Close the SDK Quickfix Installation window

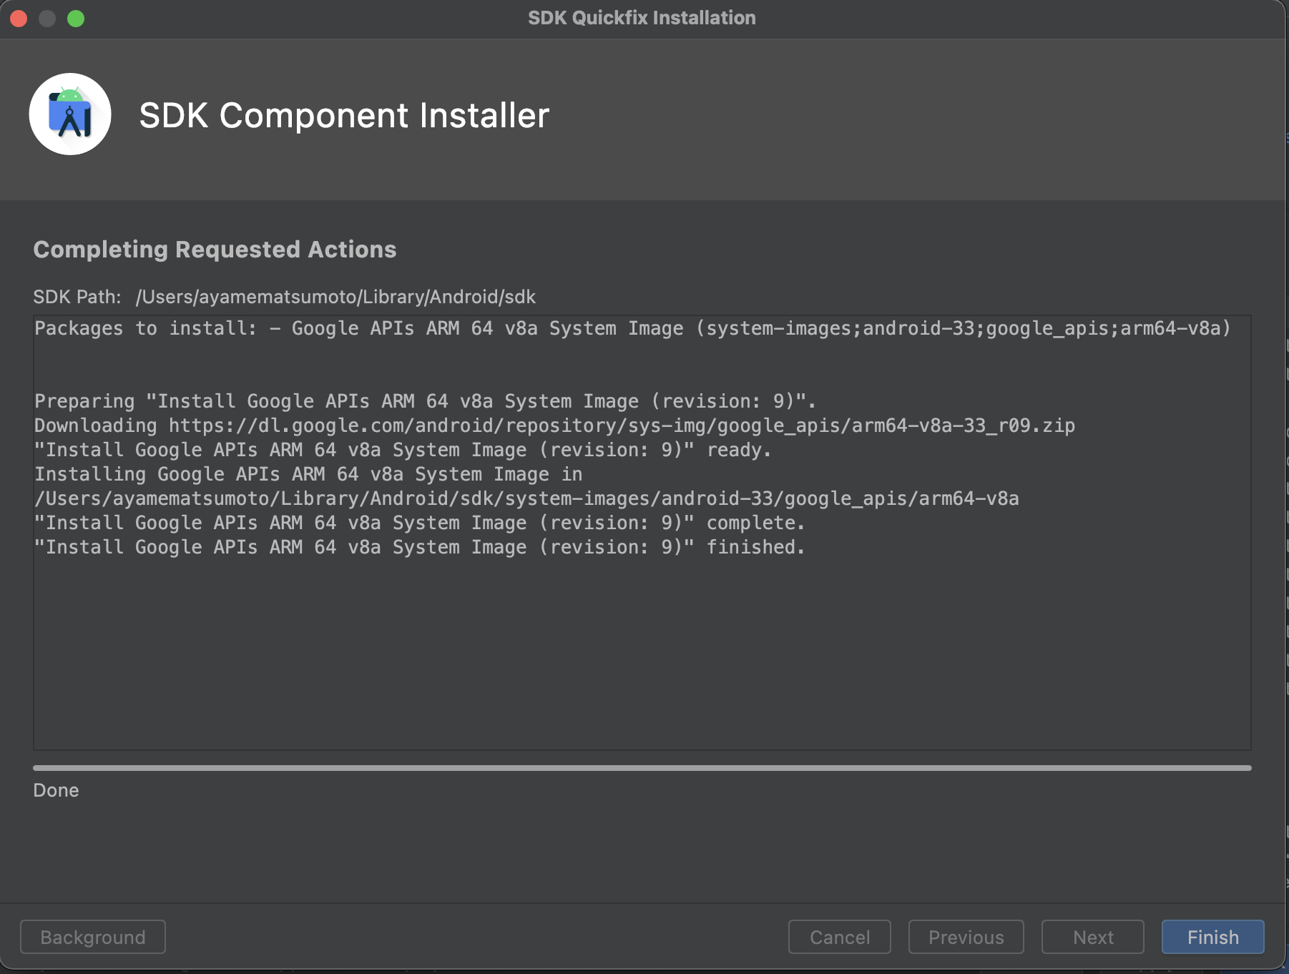click(19, 19)
